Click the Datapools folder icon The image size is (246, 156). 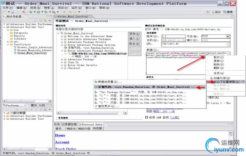coord(11,33)
